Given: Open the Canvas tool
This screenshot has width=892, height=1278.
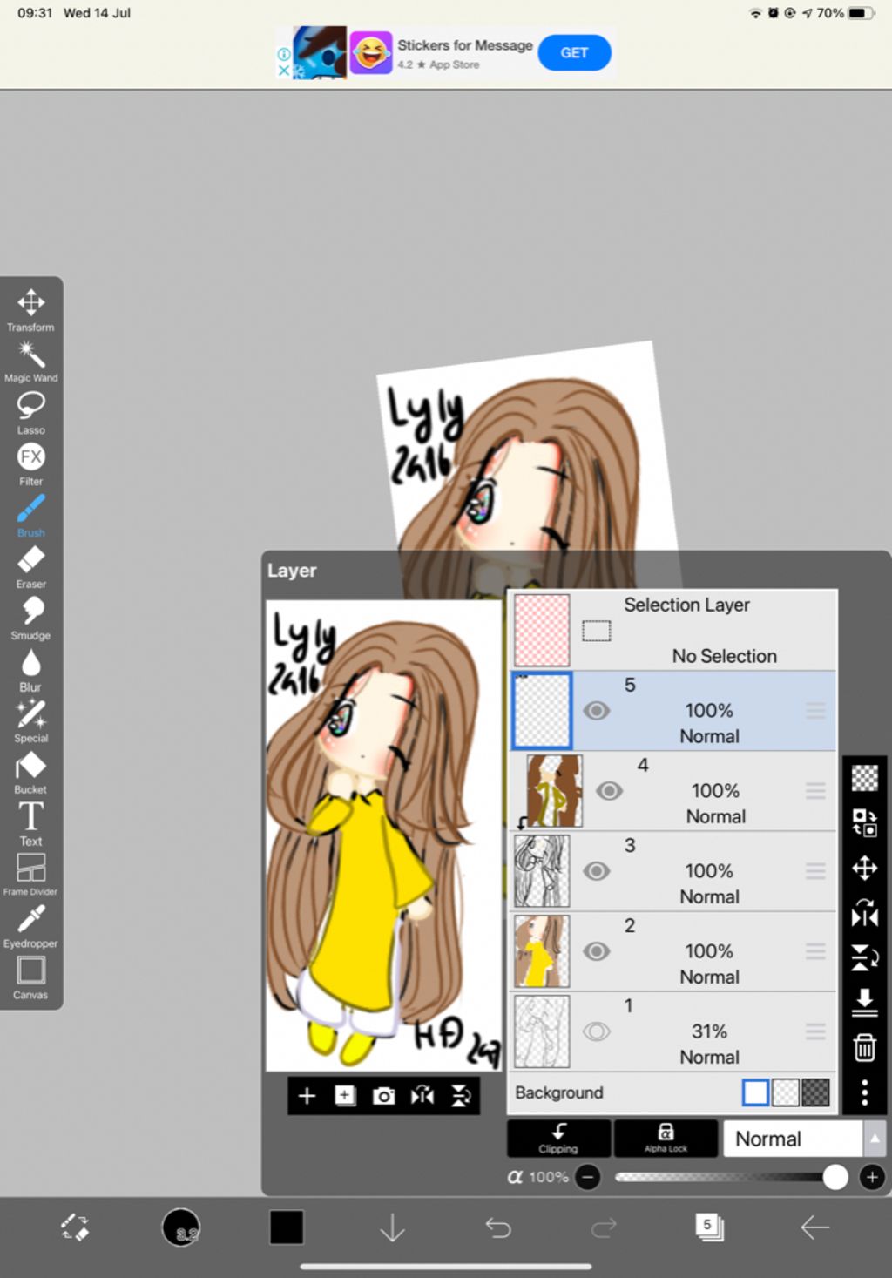Looking at the screenshot, I should click(30, 977).
